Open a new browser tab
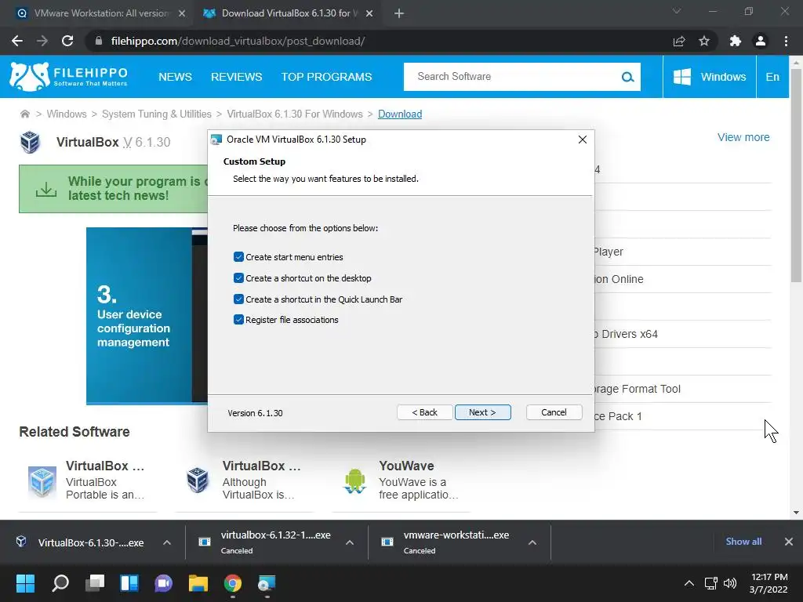This screenshot has width=803, height=602. pyautogui.click(x=399, y=13)
